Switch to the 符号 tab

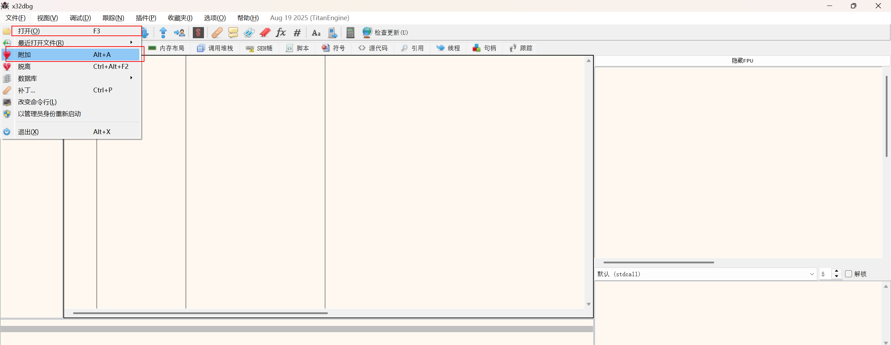[x=333, y=48]
